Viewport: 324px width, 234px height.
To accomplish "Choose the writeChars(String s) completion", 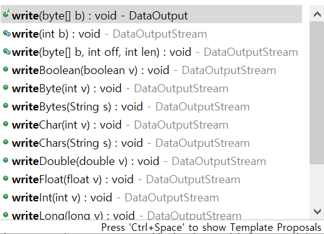I will point(151,143).
